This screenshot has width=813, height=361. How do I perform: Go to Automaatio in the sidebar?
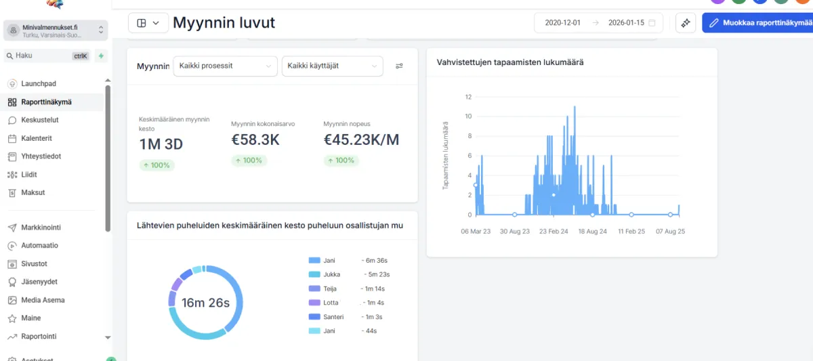click(x=40, y=246)
